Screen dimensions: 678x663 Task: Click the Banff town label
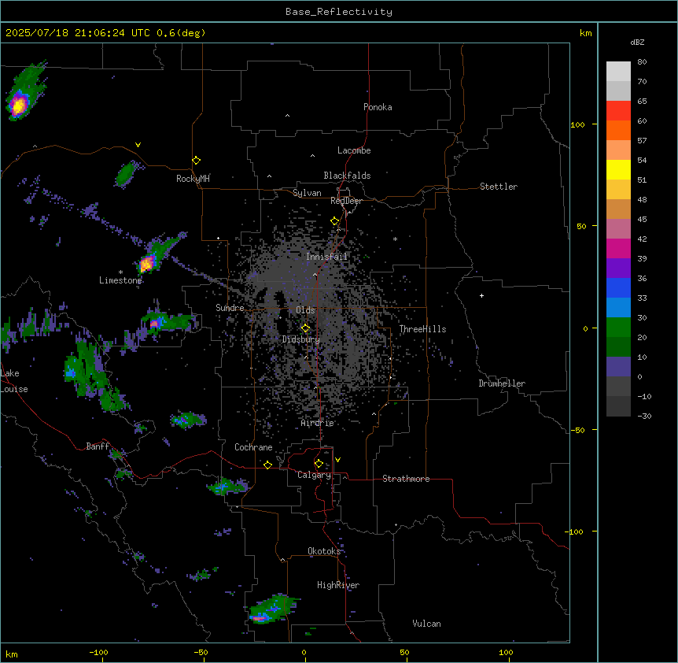(x=98, y=446)
